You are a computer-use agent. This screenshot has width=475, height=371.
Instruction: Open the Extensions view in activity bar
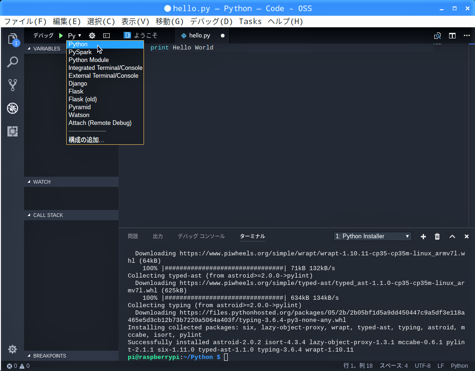pyautogui.click(x=12, y=131)
